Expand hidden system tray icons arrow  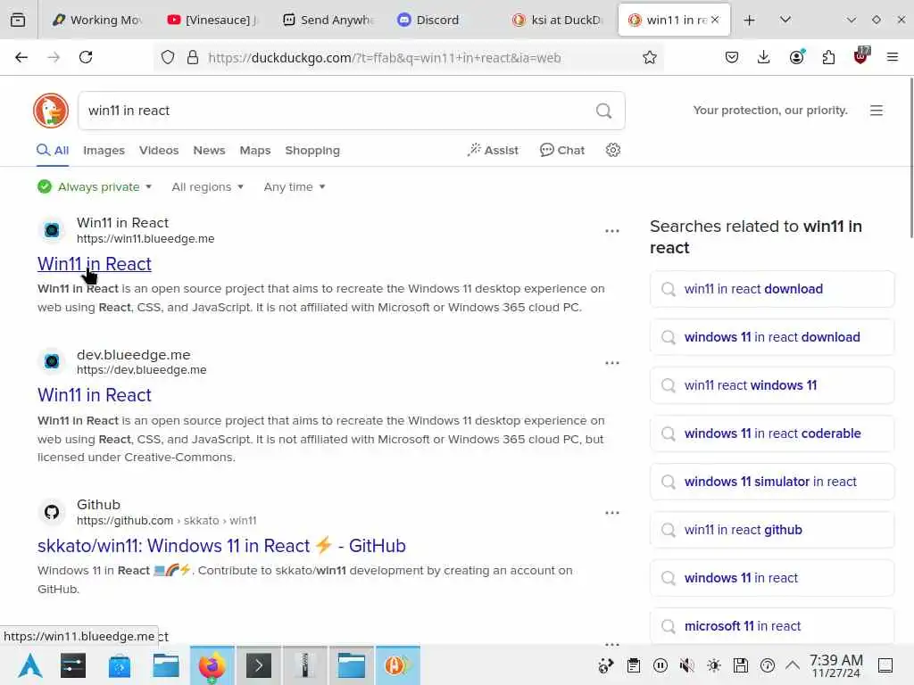[793, 664]
